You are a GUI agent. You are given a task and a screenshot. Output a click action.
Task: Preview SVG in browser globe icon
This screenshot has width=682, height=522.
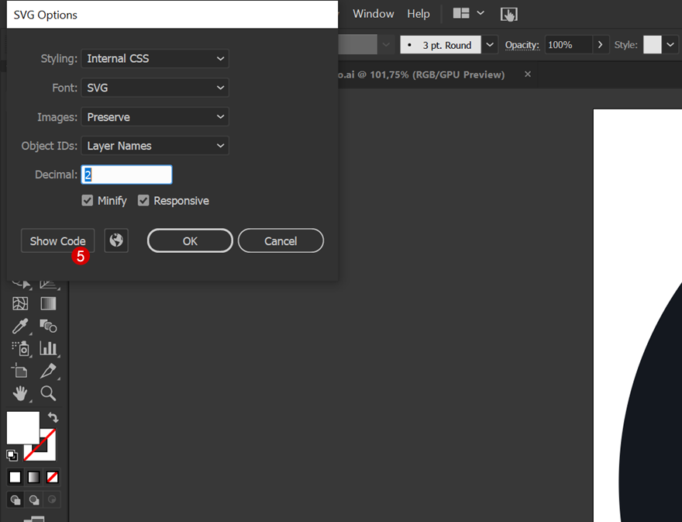[x=116, y=240]
